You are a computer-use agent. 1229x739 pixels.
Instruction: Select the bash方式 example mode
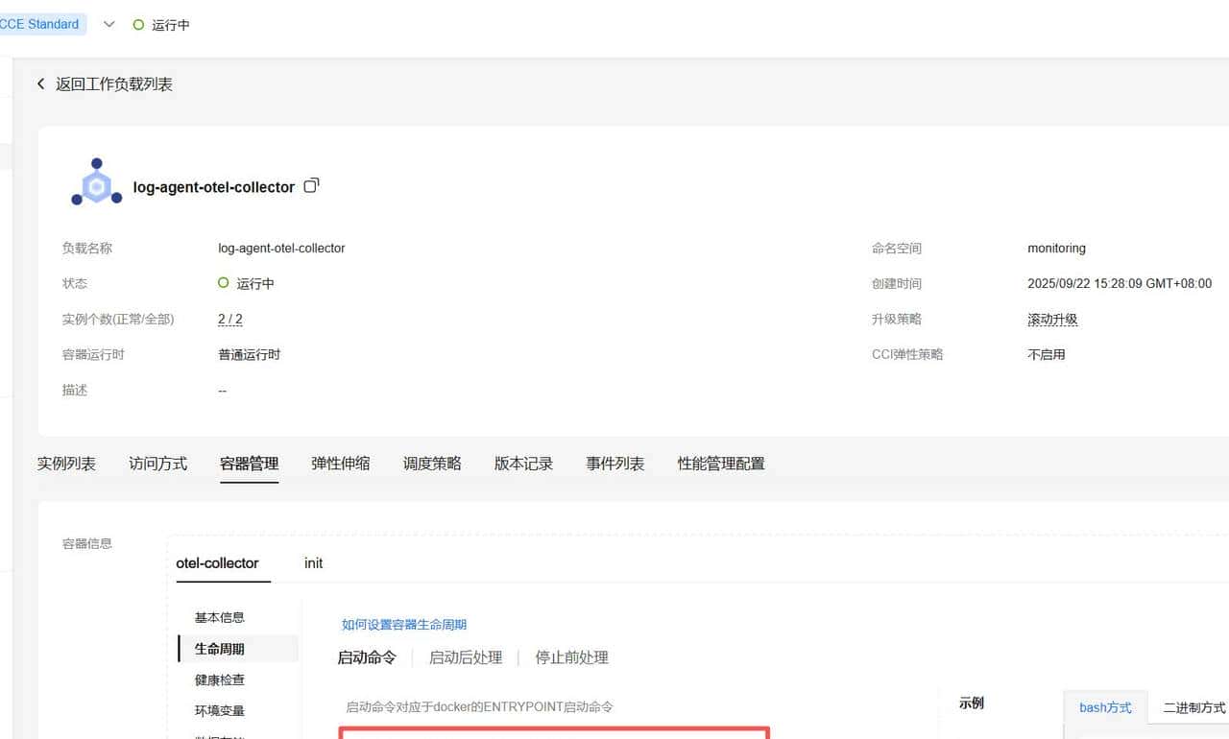(1103, 707)
